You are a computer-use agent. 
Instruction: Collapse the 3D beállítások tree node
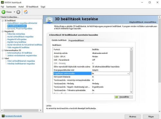[x=3, y=21]
